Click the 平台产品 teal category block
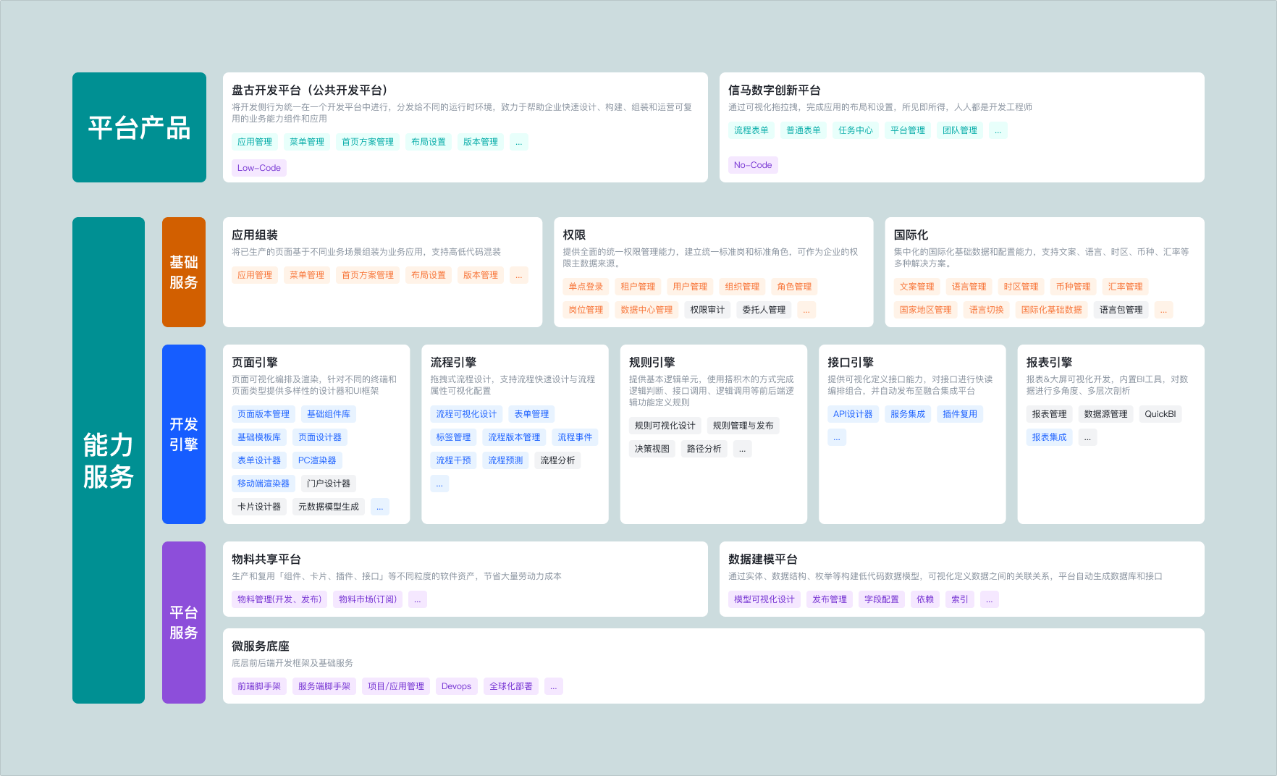Viewport: 1277px width, 776px height. pyautogui.click(x=139, y=127)
